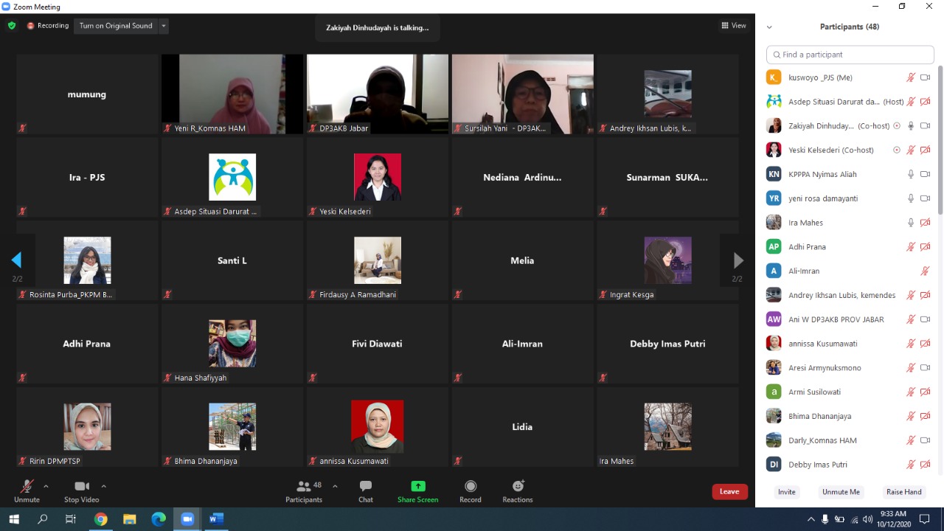Click Zakiyah Dinhuday microphone icon in list
This screenshot has height=531, width=944.
pos(911,126)
